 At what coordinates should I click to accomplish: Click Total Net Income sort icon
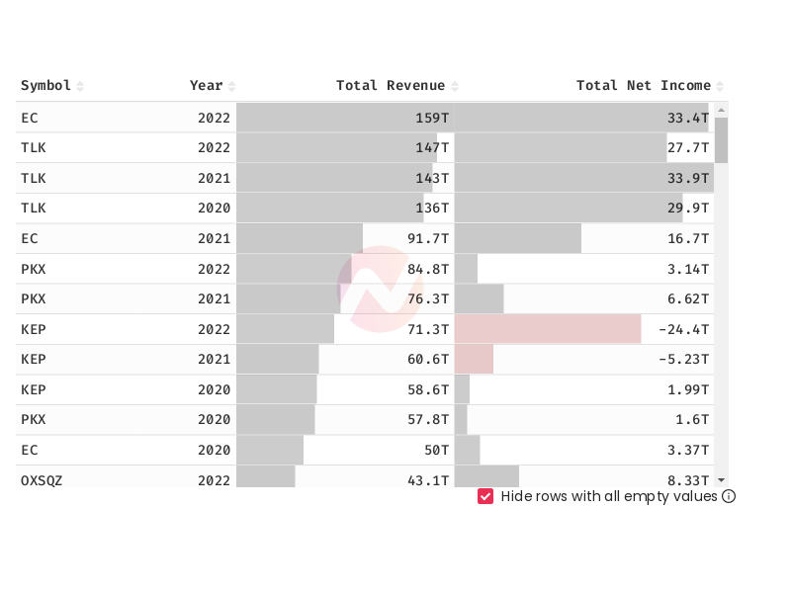pos(720,86)
